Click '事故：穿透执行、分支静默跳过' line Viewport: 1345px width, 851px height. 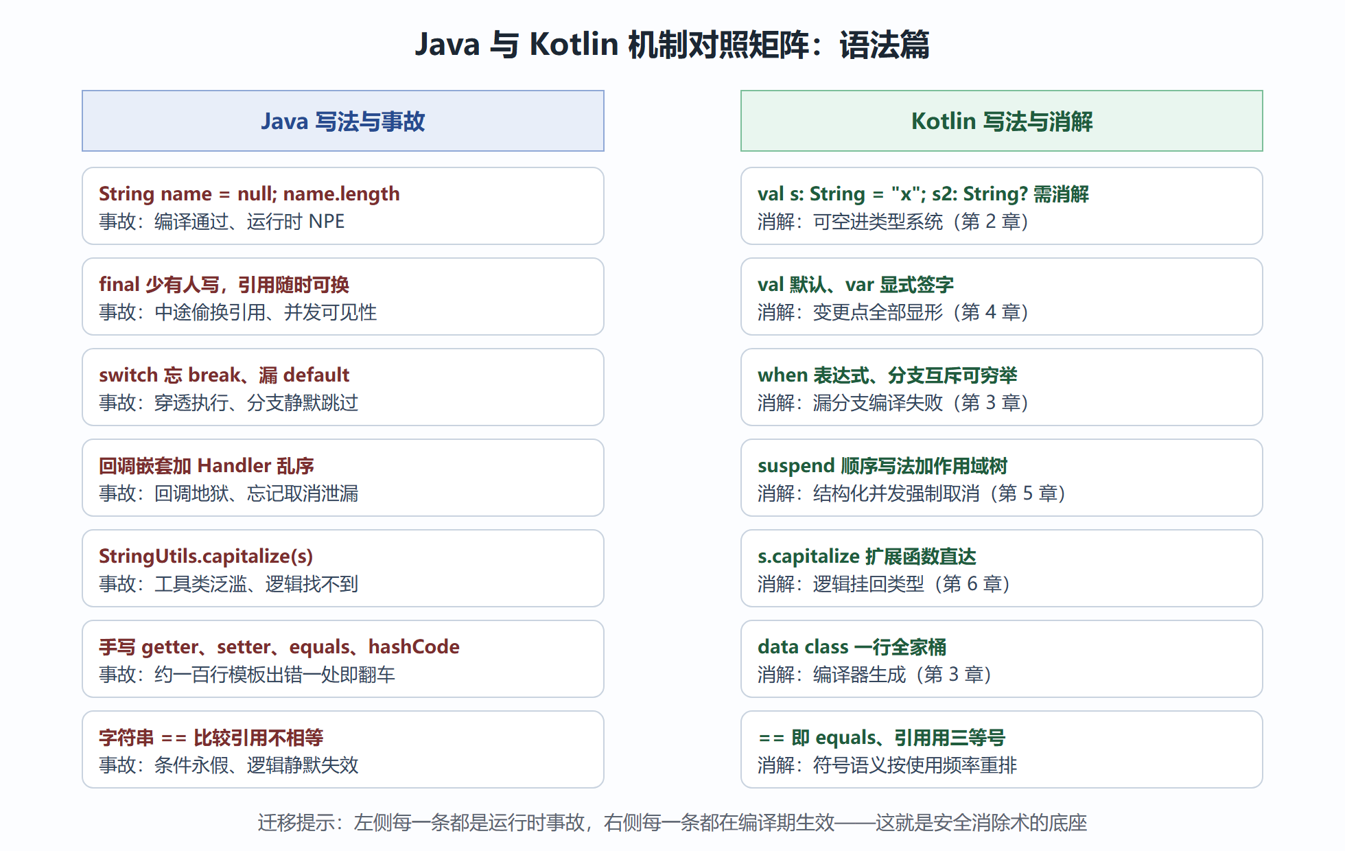pyautogui.click(x=229, y=403)
